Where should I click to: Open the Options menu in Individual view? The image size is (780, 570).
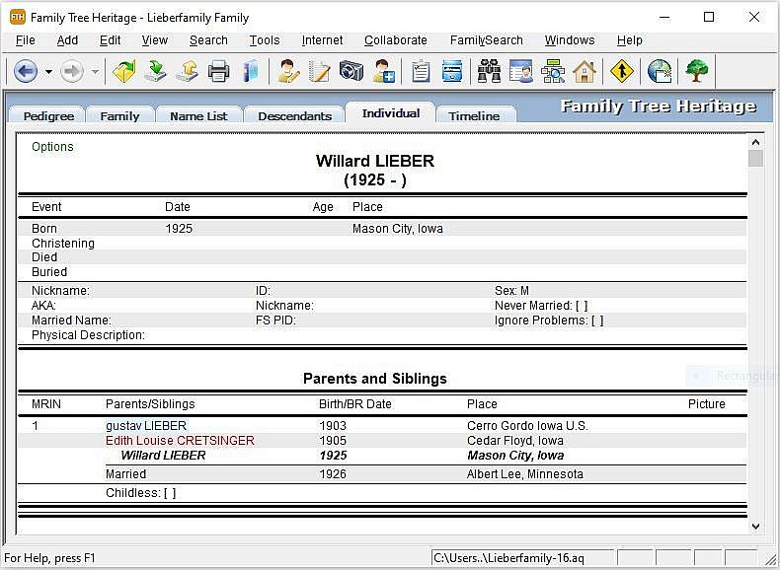pyautogui.click(x=52, y=147)
